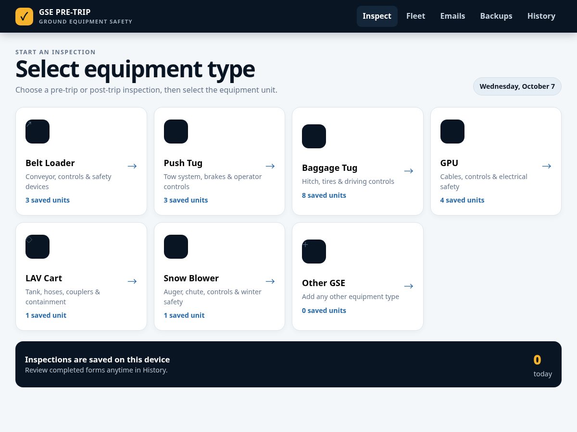Click the arrow on LAV Cart card
This screenshot has height=432, width=577.
point(132,281)
